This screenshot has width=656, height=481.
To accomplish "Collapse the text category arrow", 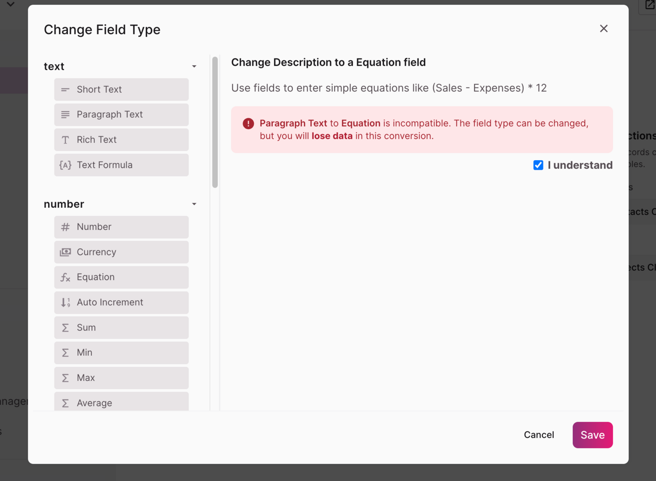I will [x=194, y=67].
